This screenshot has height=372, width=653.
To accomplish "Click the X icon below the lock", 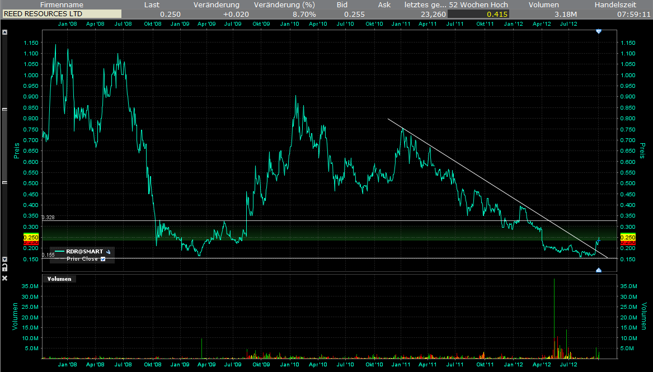I will click(x=5, y=278).
